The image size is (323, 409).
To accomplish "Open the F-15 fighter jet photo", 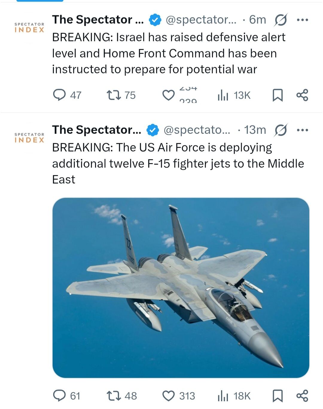I will [181, 287].
